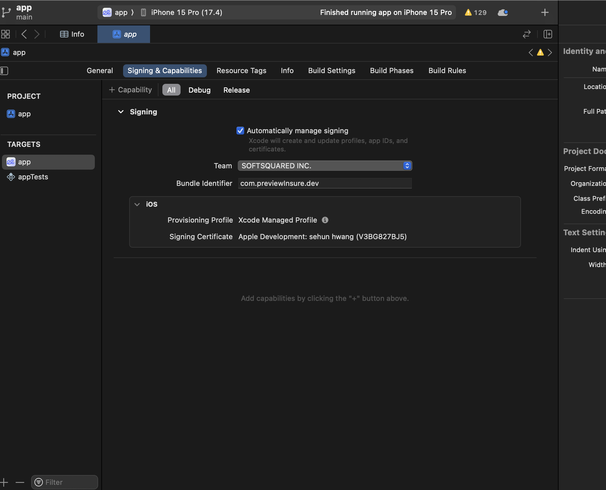Toggle Automatically manage signing checkbox
The height and width of the screenshot is (490, 606).
pyautogui.click(x=240, y=131)
